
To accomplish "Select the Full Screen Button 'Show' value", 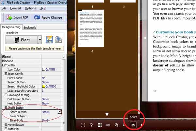I will tap(45, 99).
